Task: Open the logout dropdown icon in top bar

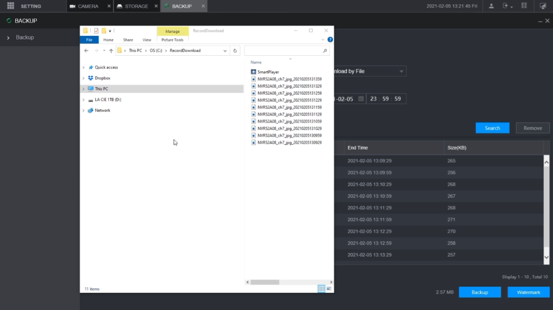Action: coord(507,6)
